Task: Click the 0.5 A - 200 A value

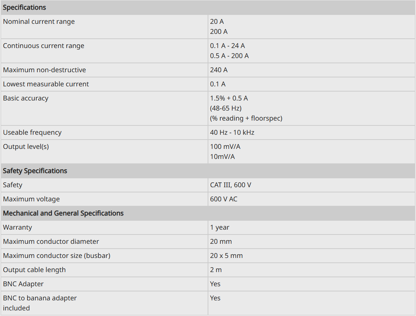Action: [x=229, y=56]
